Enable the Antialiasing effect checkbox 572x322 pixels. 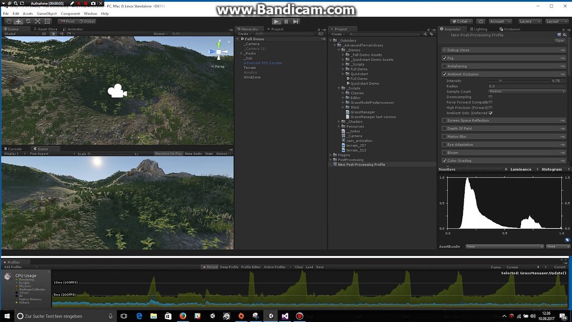click(x=445, y=66)
